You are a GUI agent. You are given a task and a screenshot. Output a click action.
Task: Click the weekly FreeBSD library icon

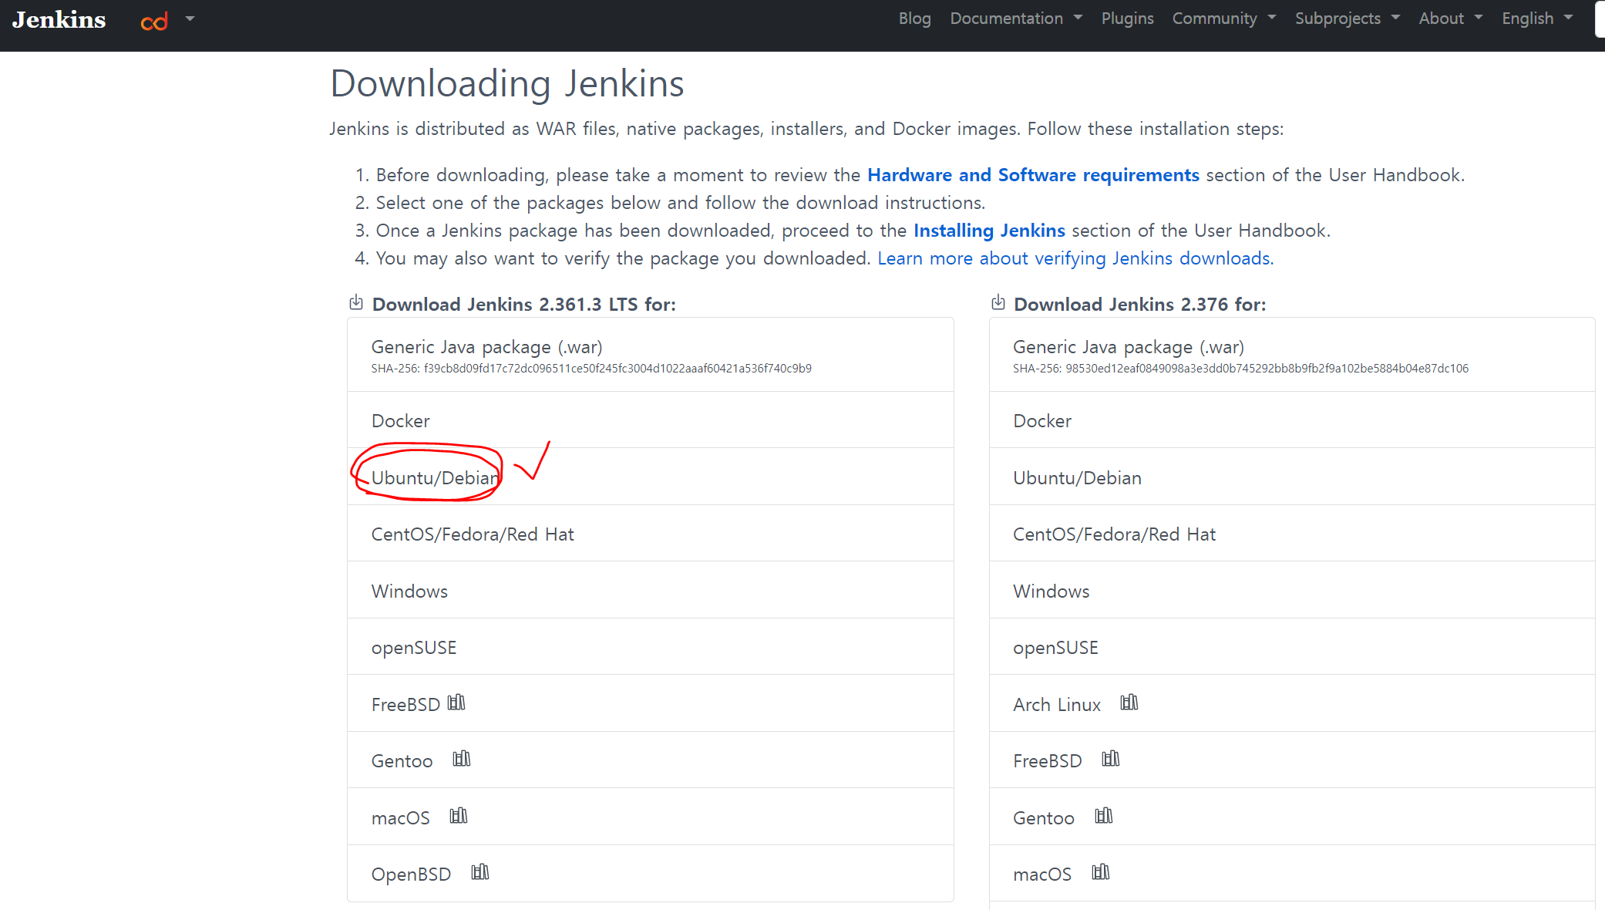click(x=1111, y=759)
